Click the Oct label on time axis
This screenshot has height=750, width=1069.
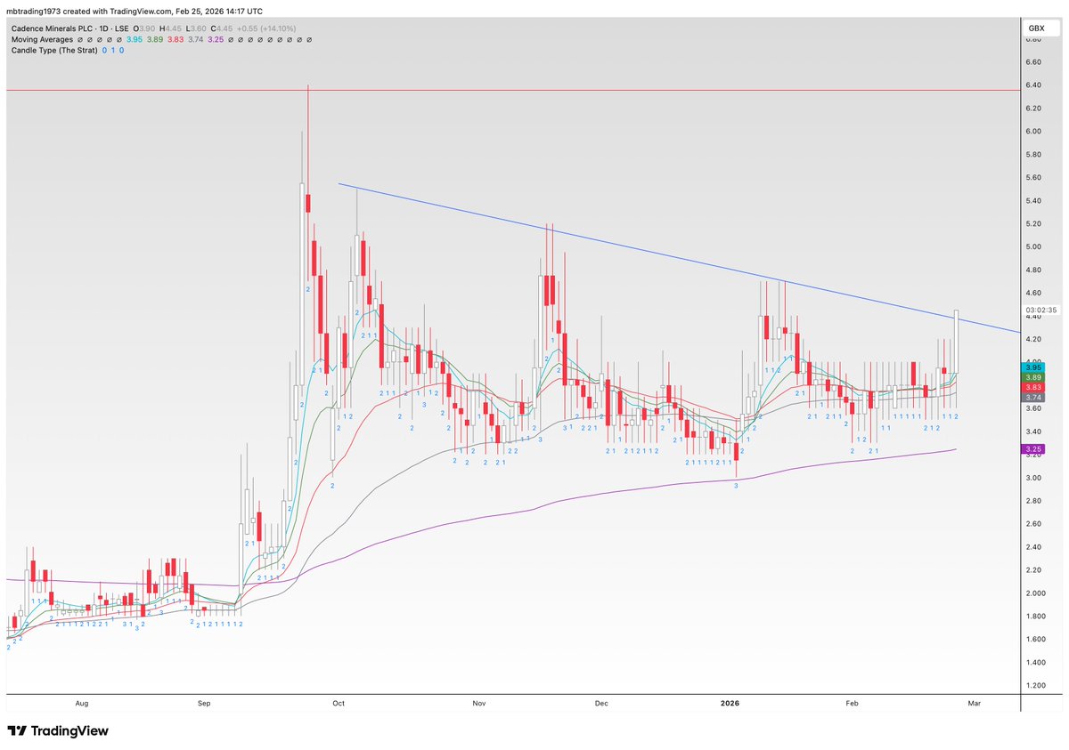click(x=339, y=704)
